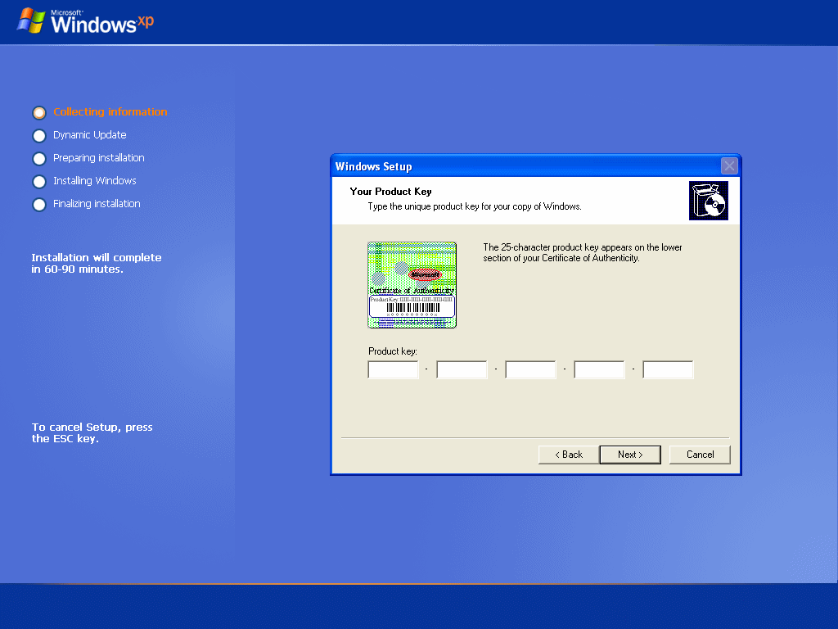Click the "Dynamic Update" text
838x629 pixels.
coord(90,135)
